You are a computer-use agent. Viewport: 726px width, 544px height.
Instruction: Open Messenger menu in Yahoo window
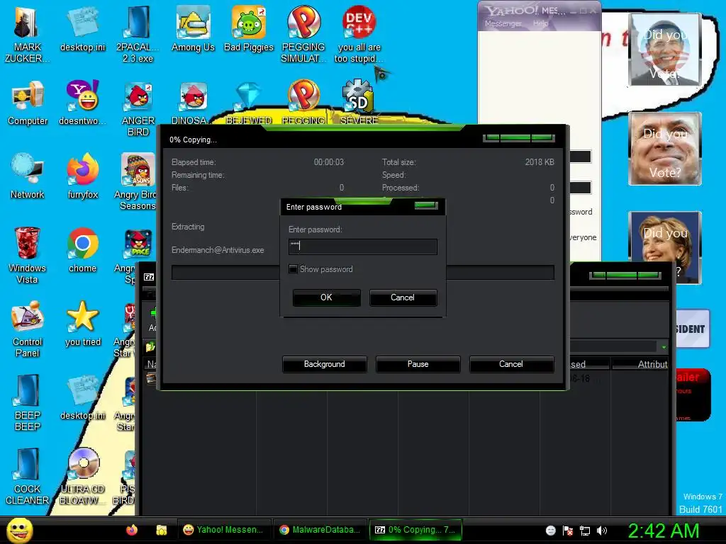503,23
